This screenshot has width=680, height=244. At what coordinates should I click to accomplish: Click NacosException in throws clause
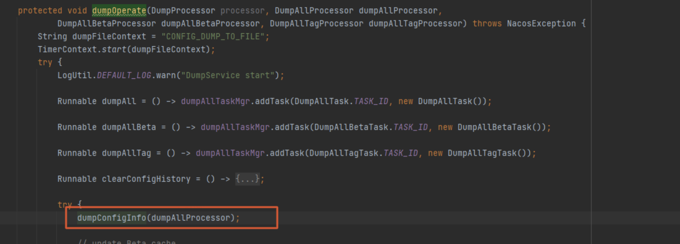541,23
